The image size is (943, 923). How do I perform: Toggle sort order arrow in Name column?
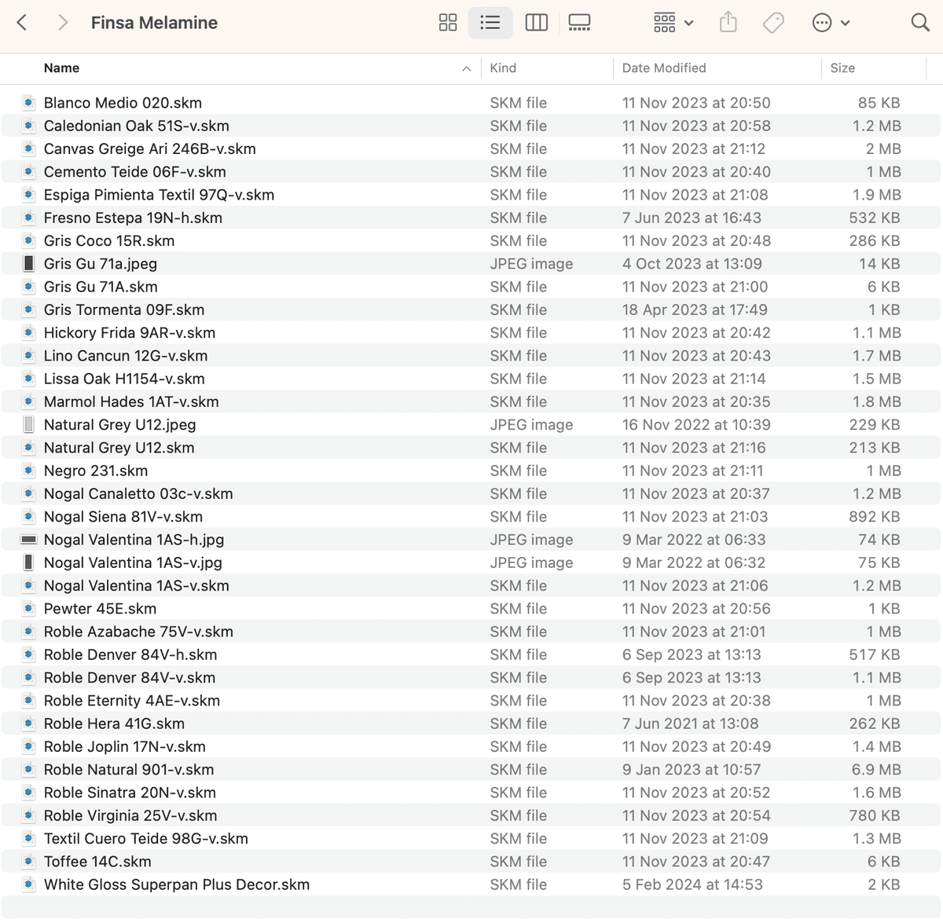coord(466,69)
